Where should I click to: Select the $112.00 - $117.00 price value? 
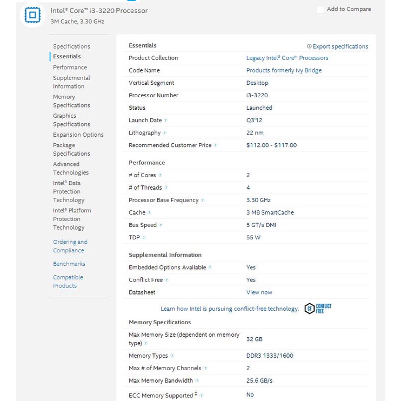(x=271, y=145)
